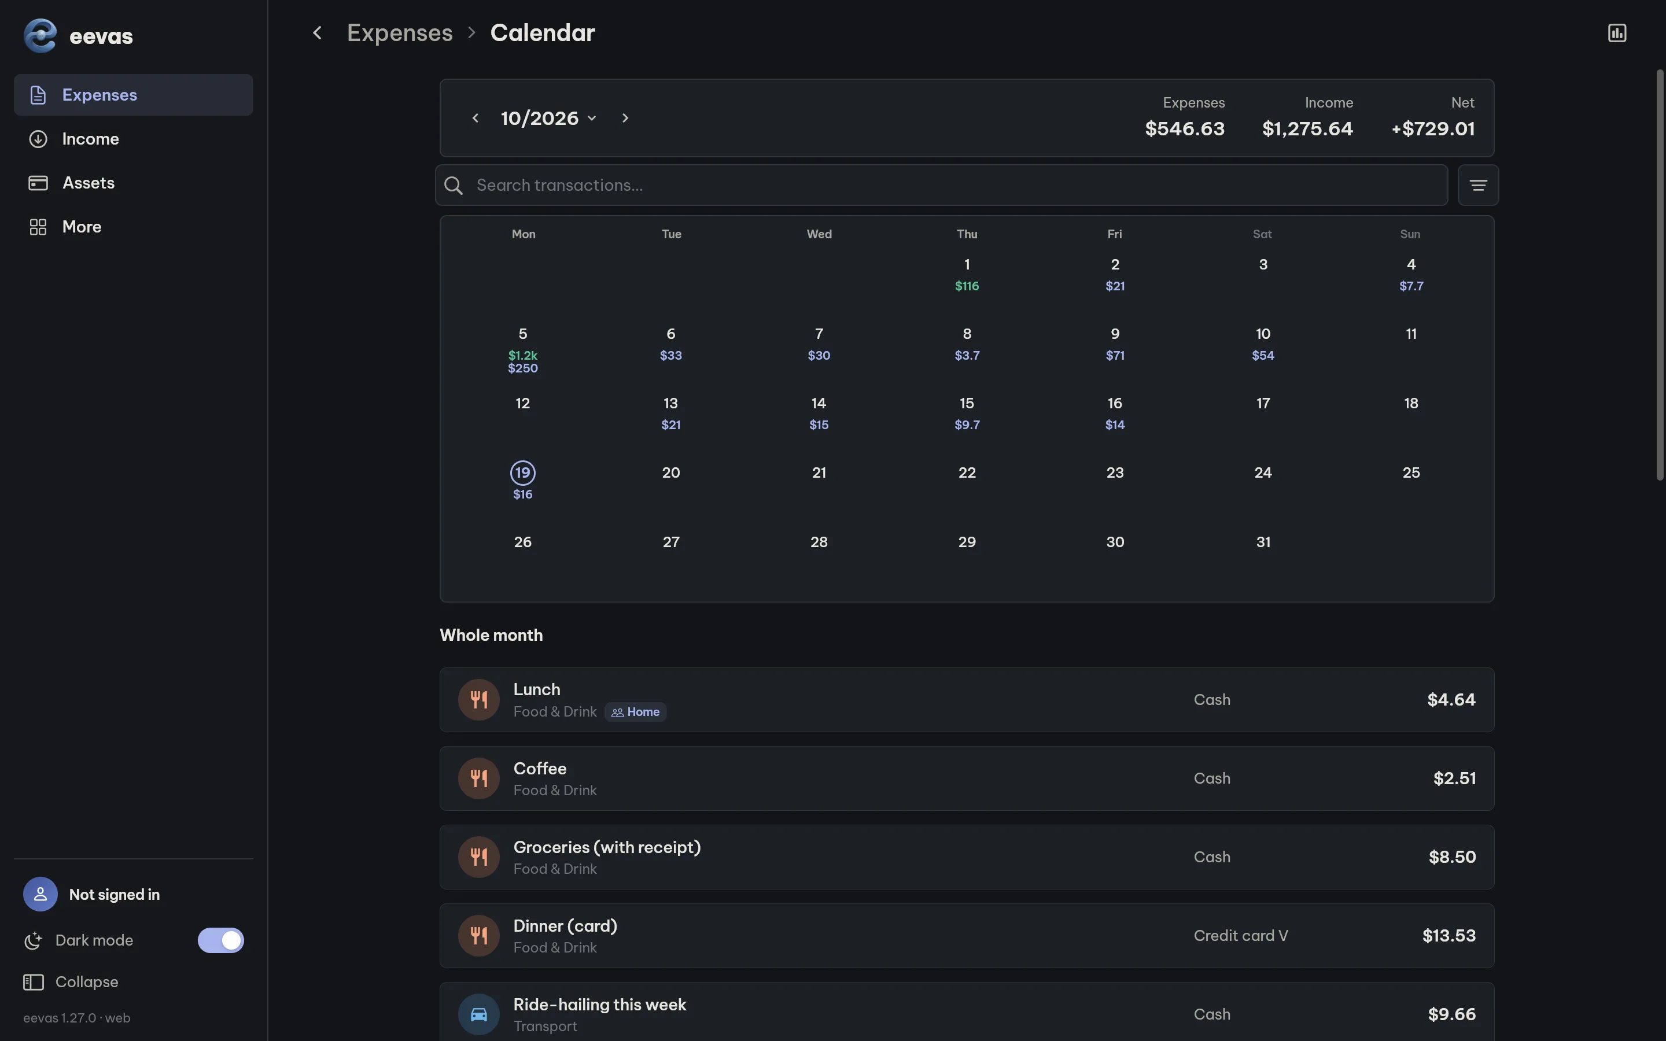Go to the next month
Image resolution: width=1666 pixels, height=1041 pixels.
coord(624,118)
